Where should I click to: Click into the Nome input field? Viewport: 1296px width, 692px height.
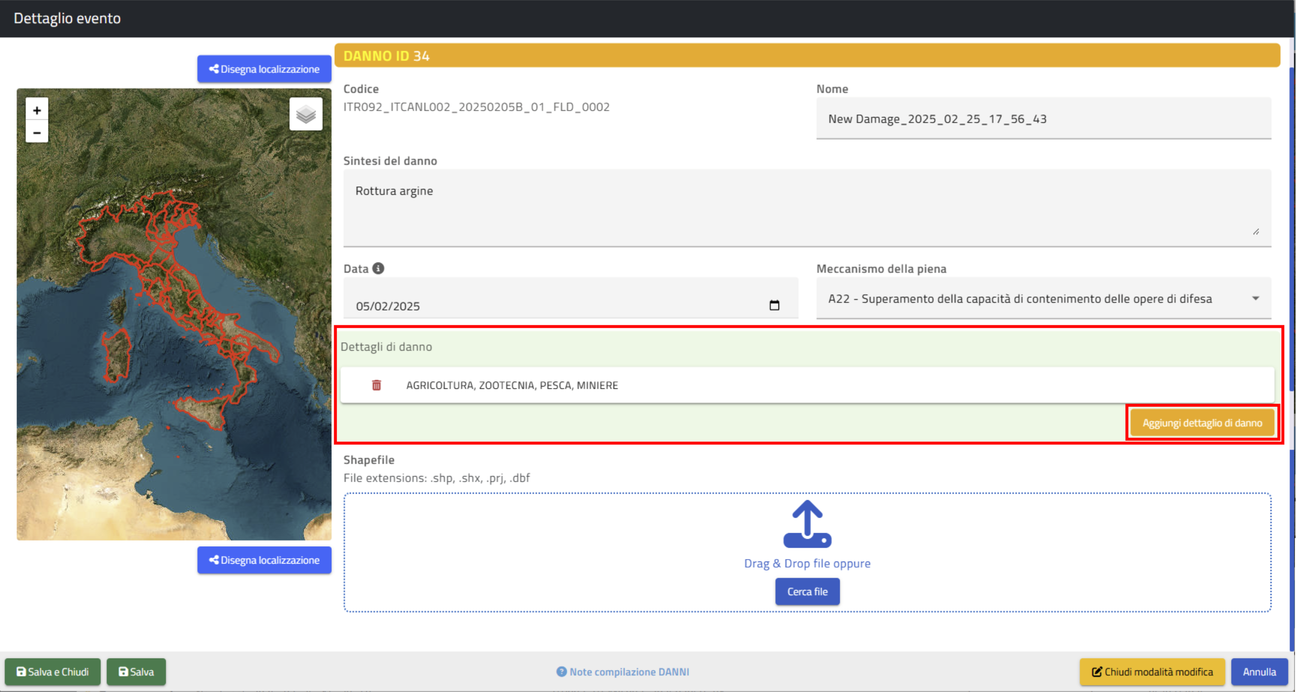(1043, 119)
